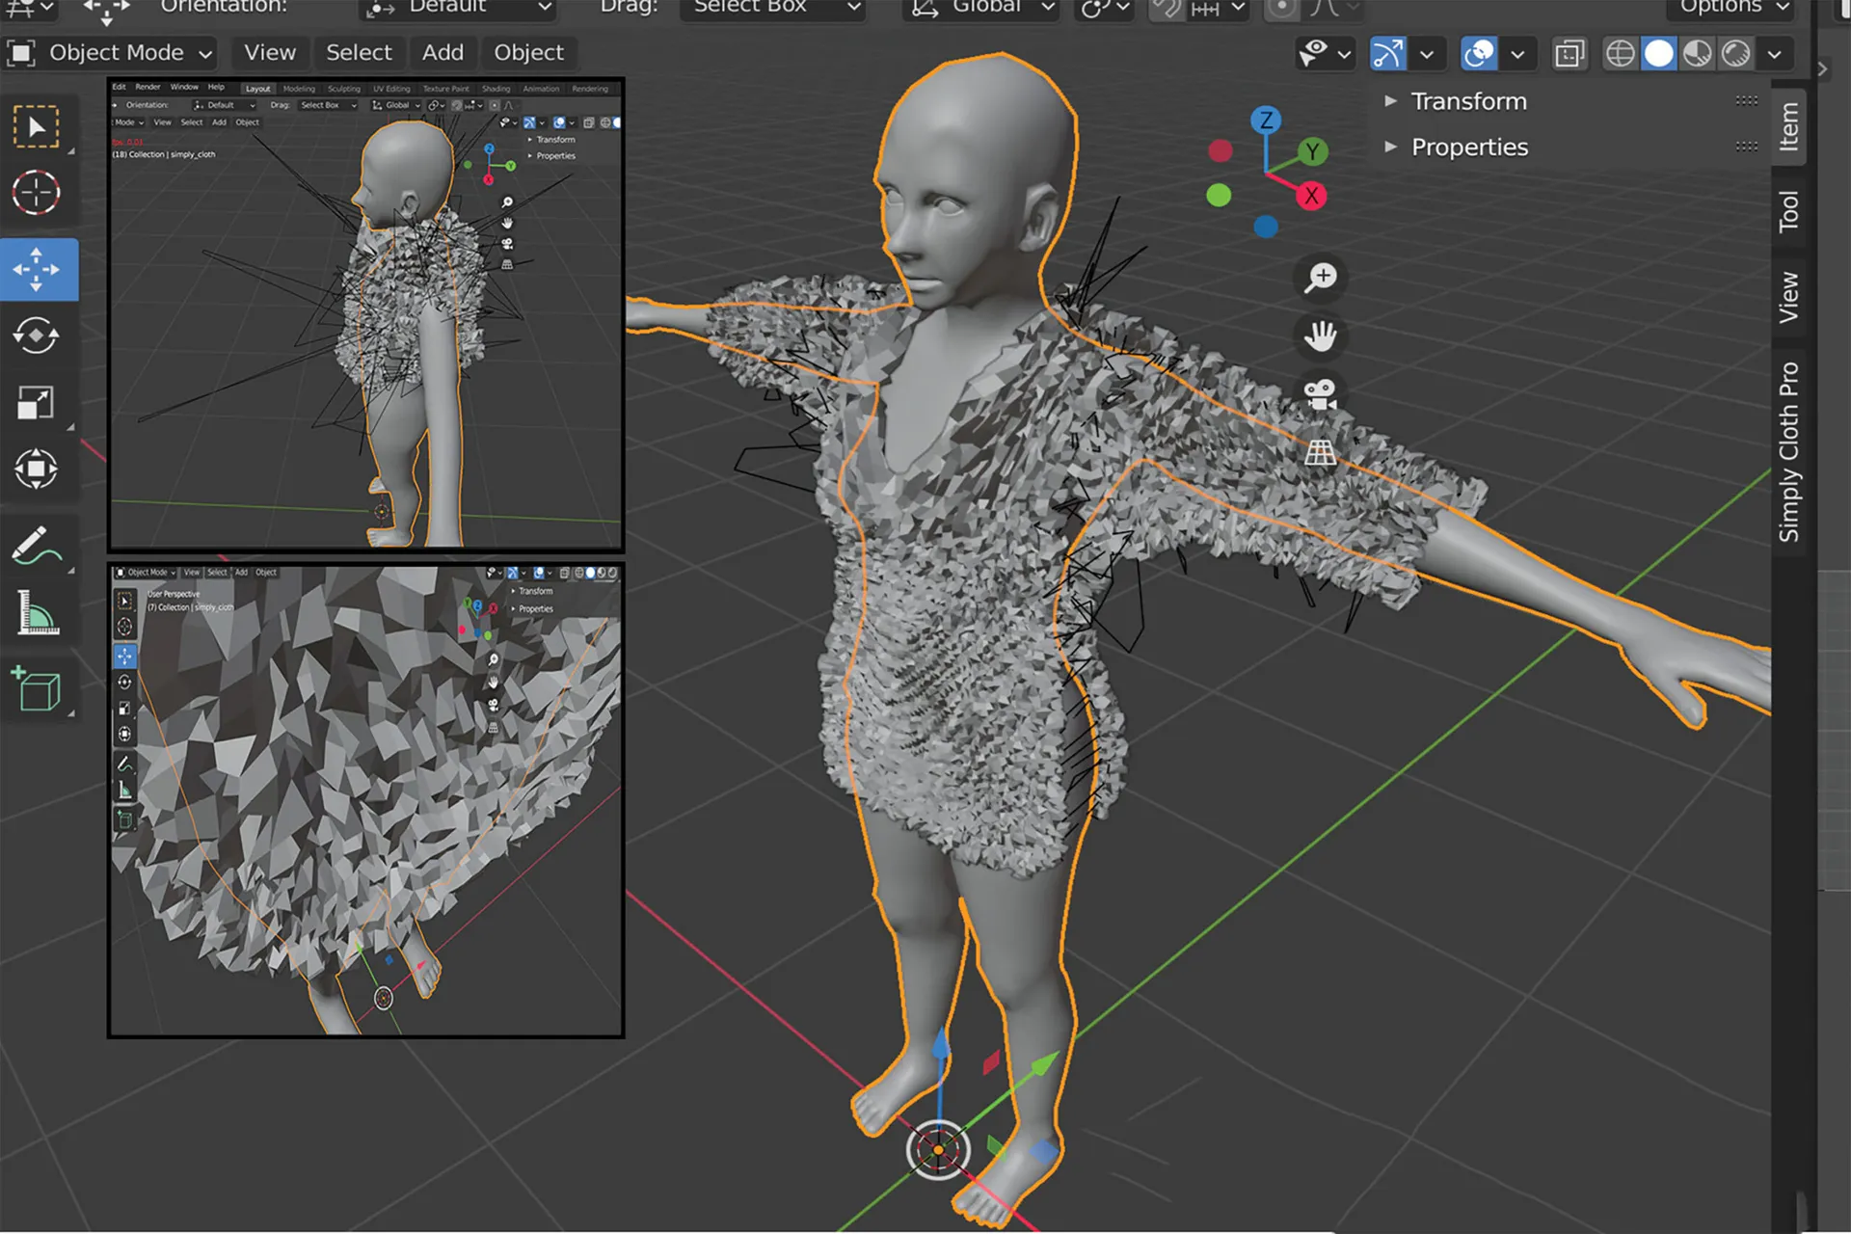
Task: Toggle camera view icon
Action: click(x=1320, y=394)
